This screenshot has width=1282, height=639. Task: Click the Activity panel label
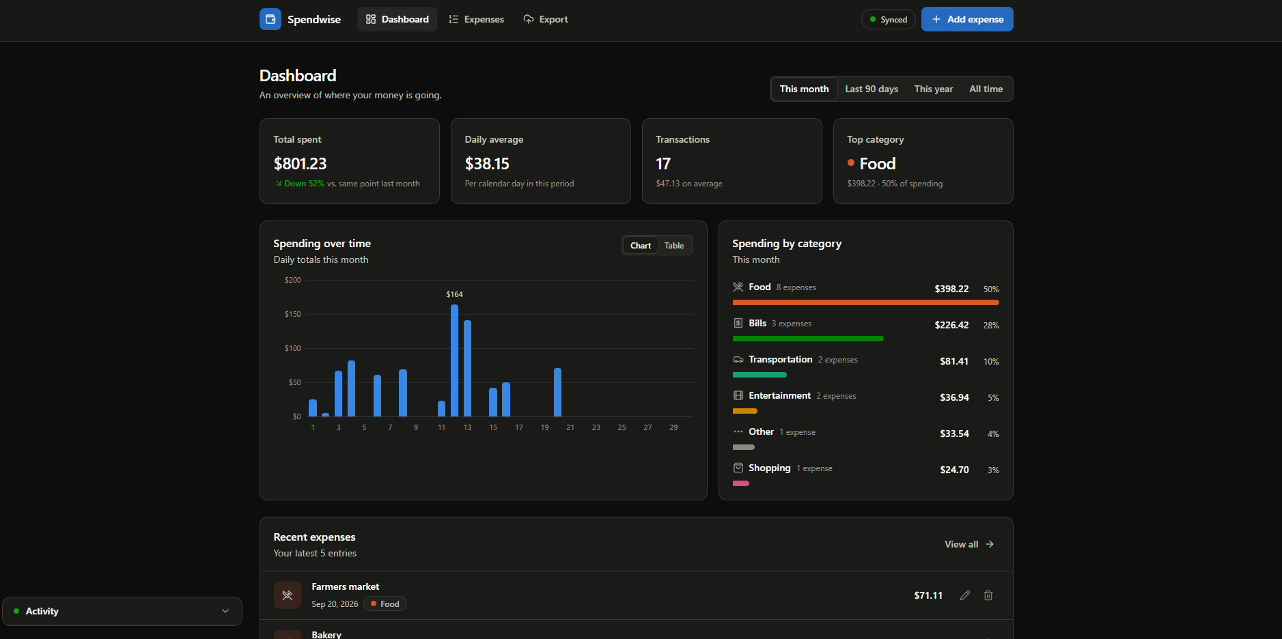coord(42,611)
